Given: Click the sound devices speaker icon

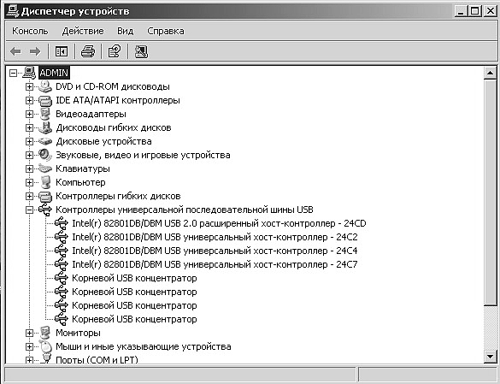Looking at the screenshot, I should click(45, 155).
